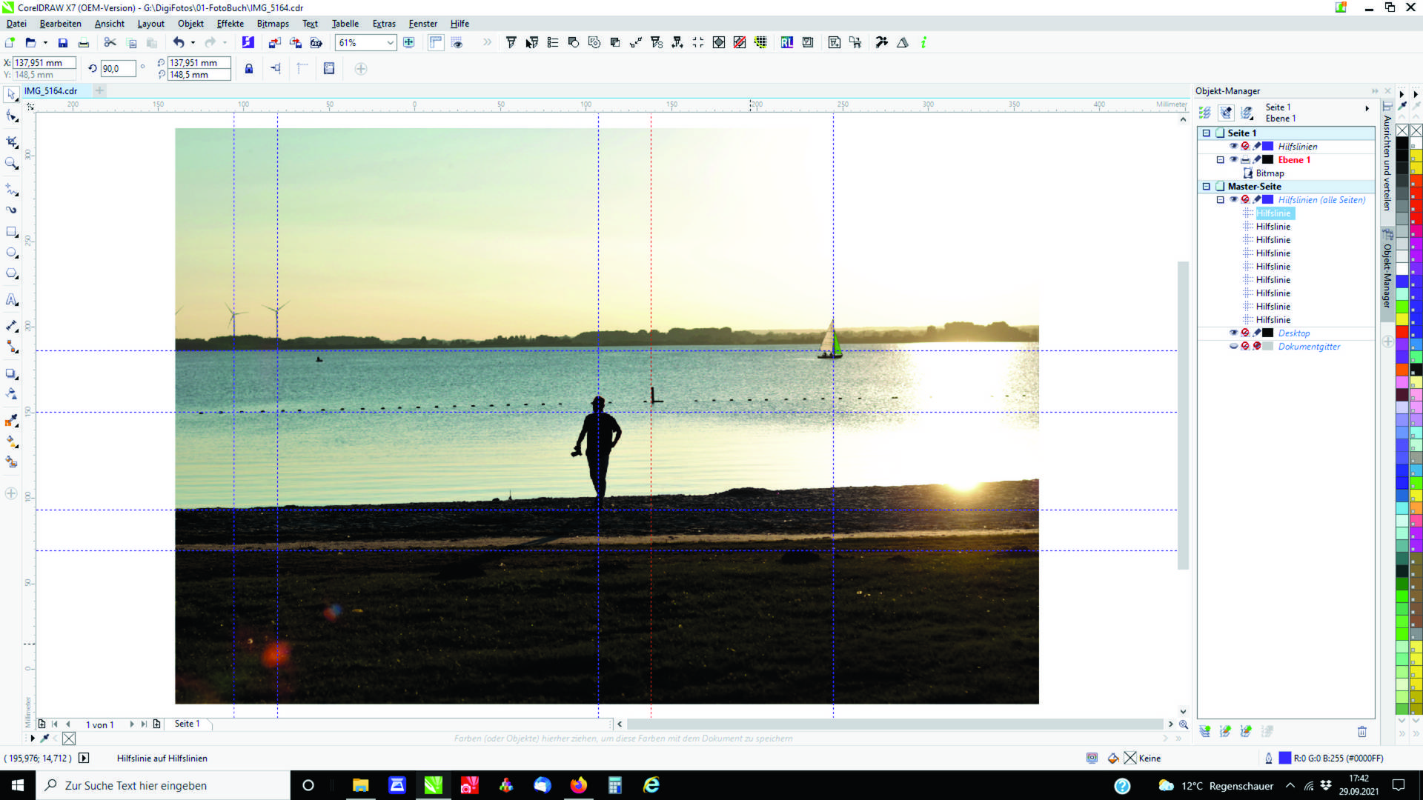Click the Publish to PDF icon
This screenshot has width=1423, height=800.
[x=316, y=43]
